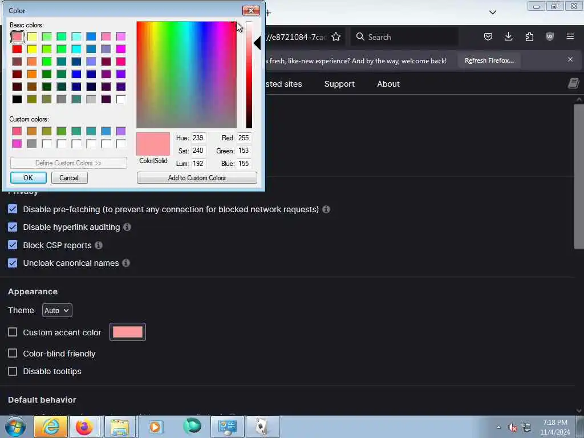This screenshot has height=438, width=584.
Task: Switch to the Trusted sites tab
Action: click(283, 84)
